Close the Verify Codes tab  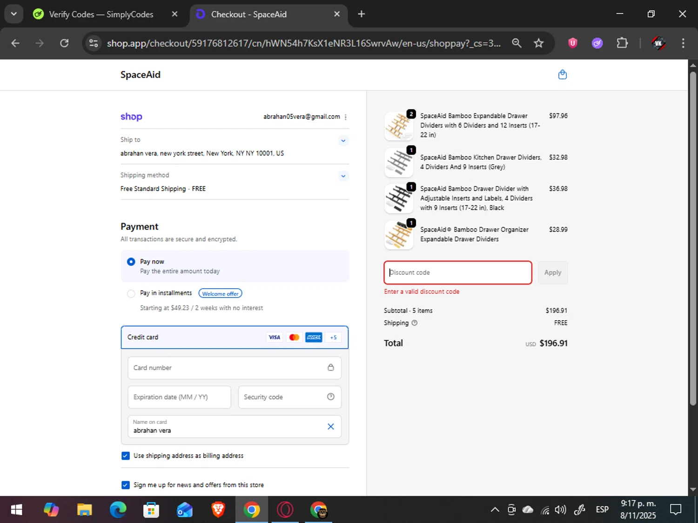[x=174, y=14]
